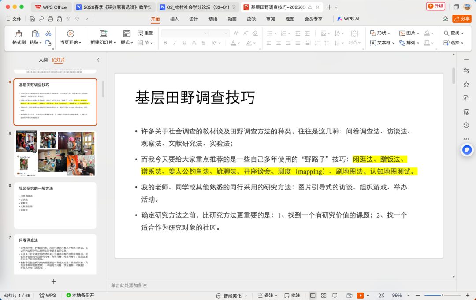This screenshot has height=300, width=476.
Task: Start slideshow from current page play icon
Action: coord(71,33)
